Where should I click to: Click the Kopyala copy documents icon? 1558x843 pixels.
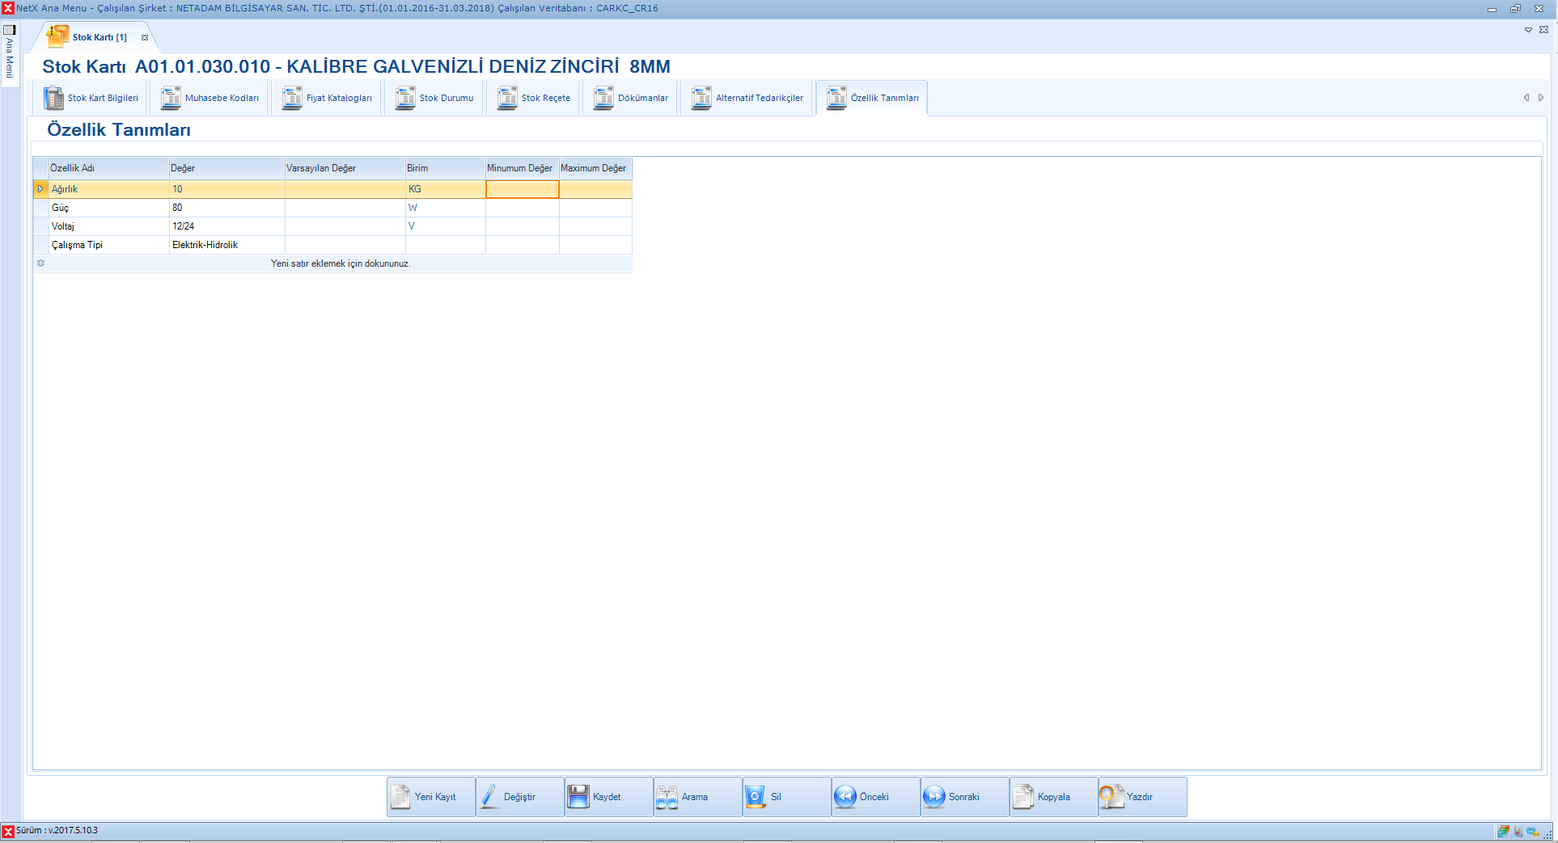click(x=1023, y=797)
